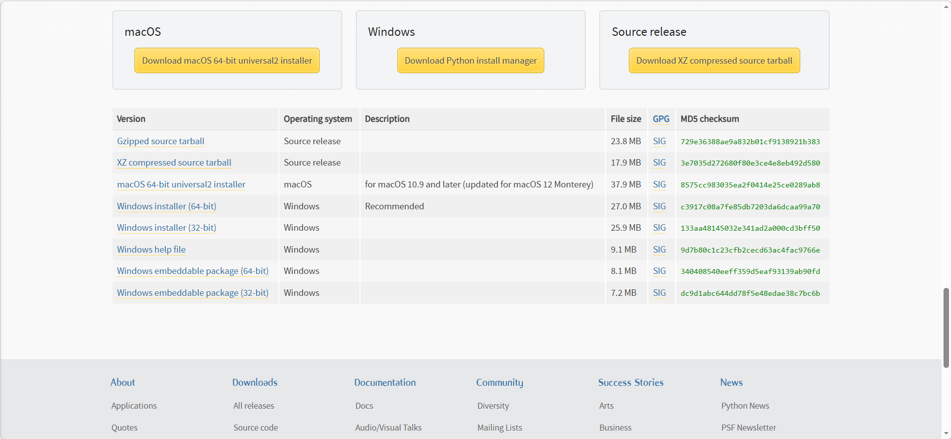Go to Arts footer link

(606, 406)
